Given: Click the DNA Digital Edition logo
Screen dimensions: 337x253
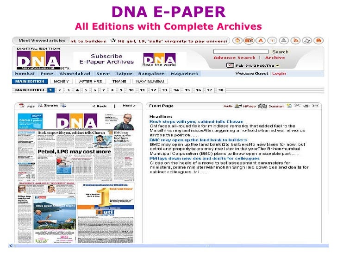Looking at the screenshot, I should point(38,58).
